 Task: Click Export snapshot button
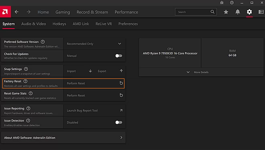pyautogui.click(x=110, y=71)
